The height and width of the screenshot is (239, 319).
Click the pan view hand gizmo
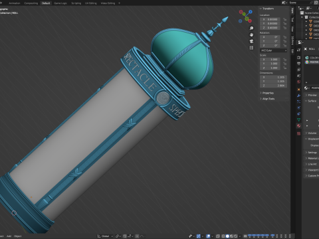(251, 35)
